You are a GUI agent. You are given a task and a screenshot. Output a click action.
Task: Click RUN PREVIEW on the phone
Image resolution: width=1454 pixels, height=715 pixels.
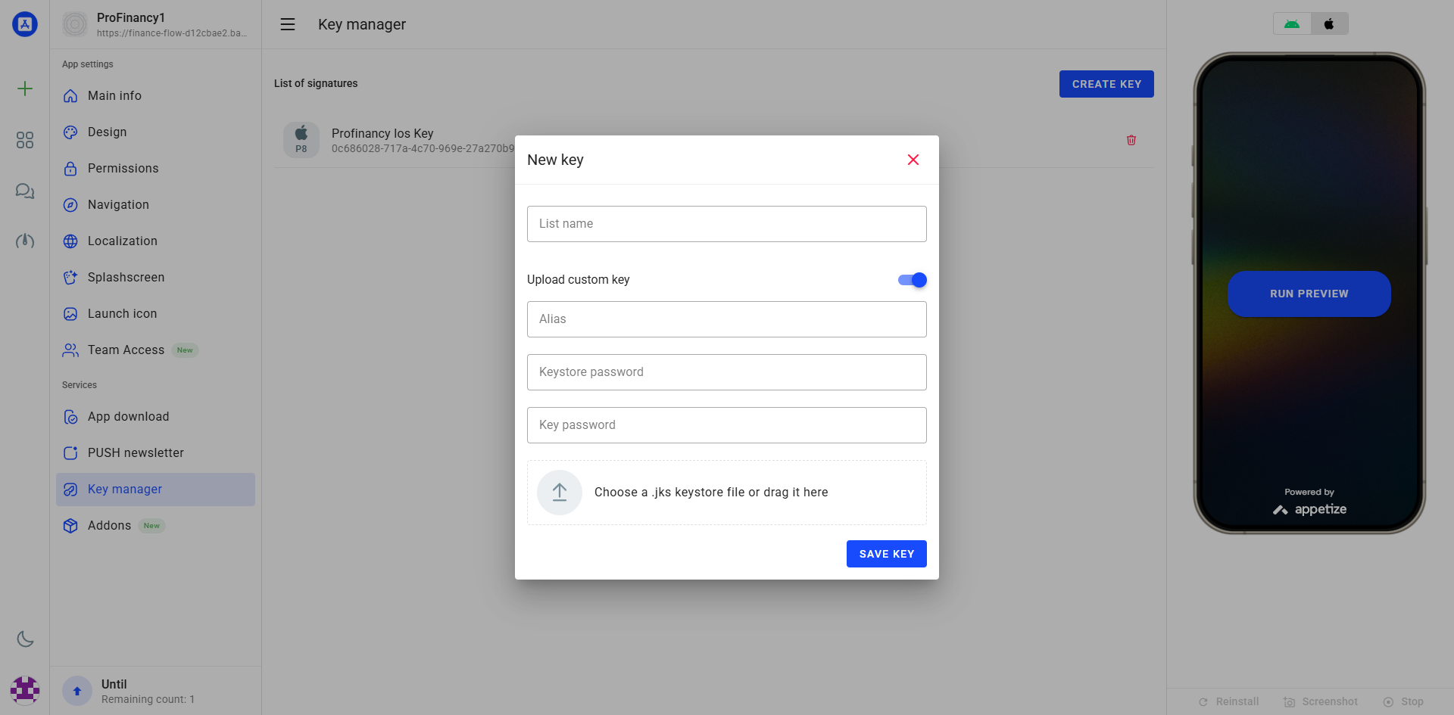tap(1309, 294)
